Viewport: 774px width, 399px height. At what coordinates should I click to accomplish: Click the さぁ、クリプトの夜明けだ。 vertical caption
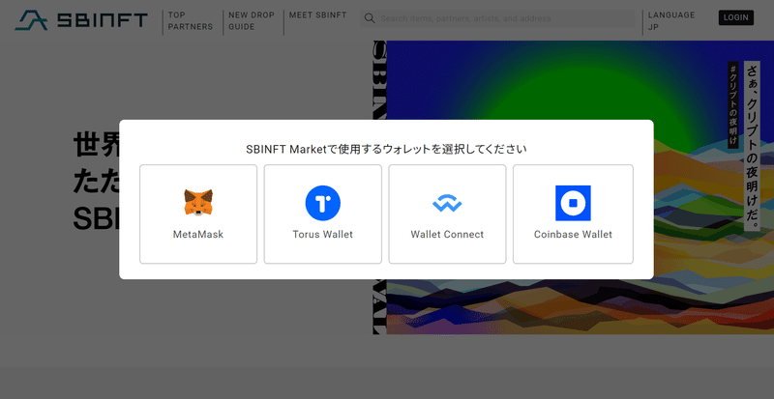coord(753,146)
